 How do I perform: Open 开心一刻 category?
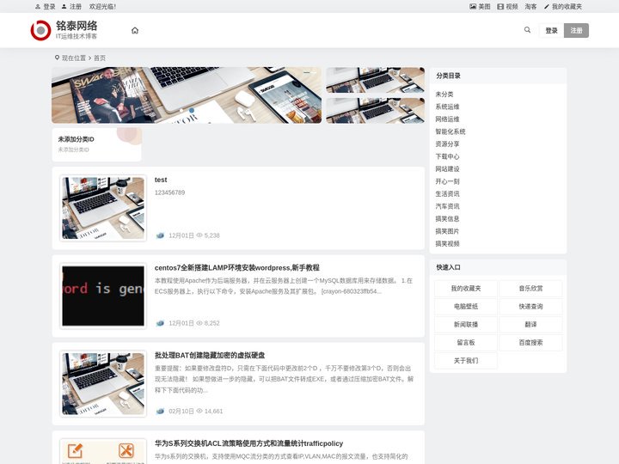447,181
